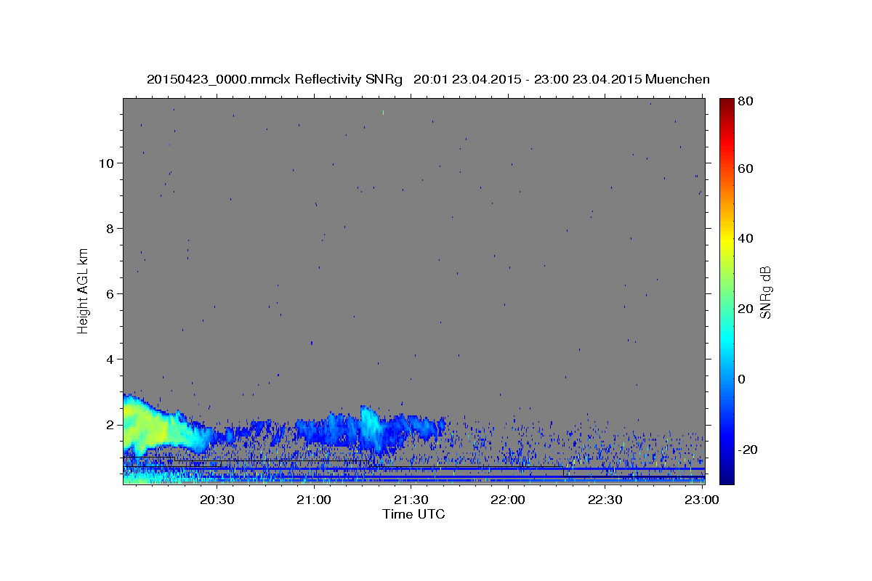Click the plot title text starting '20150423_0000.mmclx'
This screenshot has width=872, height=581.
click(428, 79)
